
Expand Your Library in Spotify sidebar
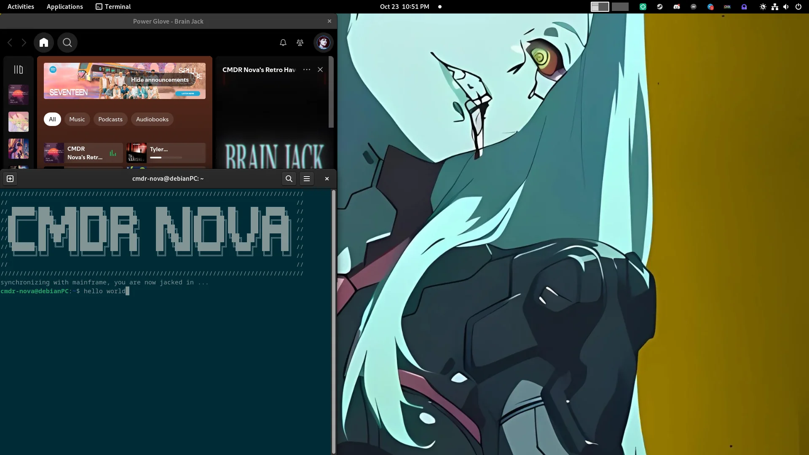19,70
